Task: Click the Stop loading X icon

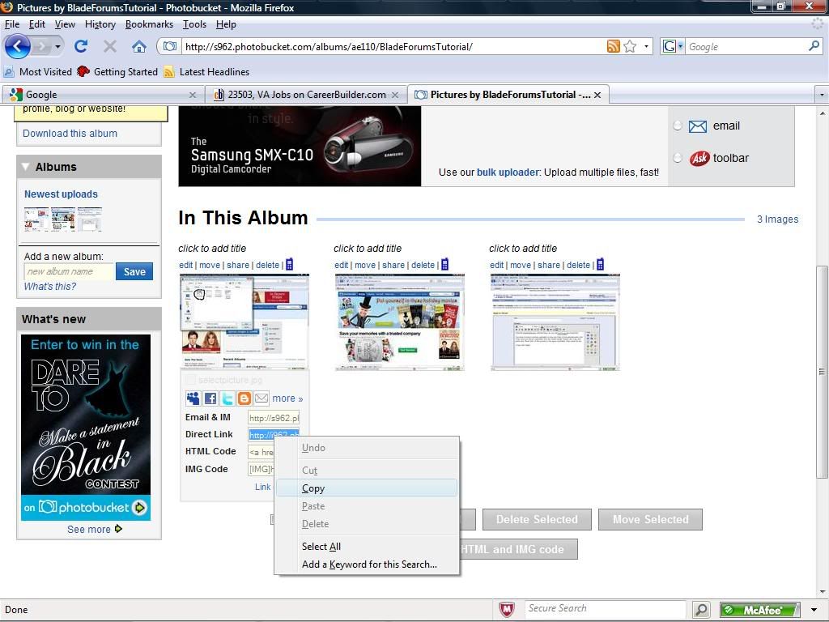Action: point(110,46)
